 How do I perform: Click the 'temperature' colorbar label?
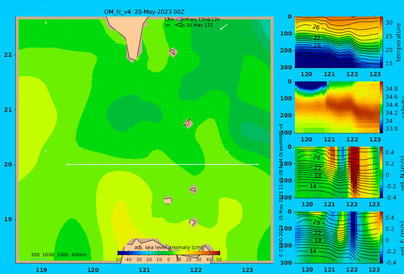(x=398, y=42)
